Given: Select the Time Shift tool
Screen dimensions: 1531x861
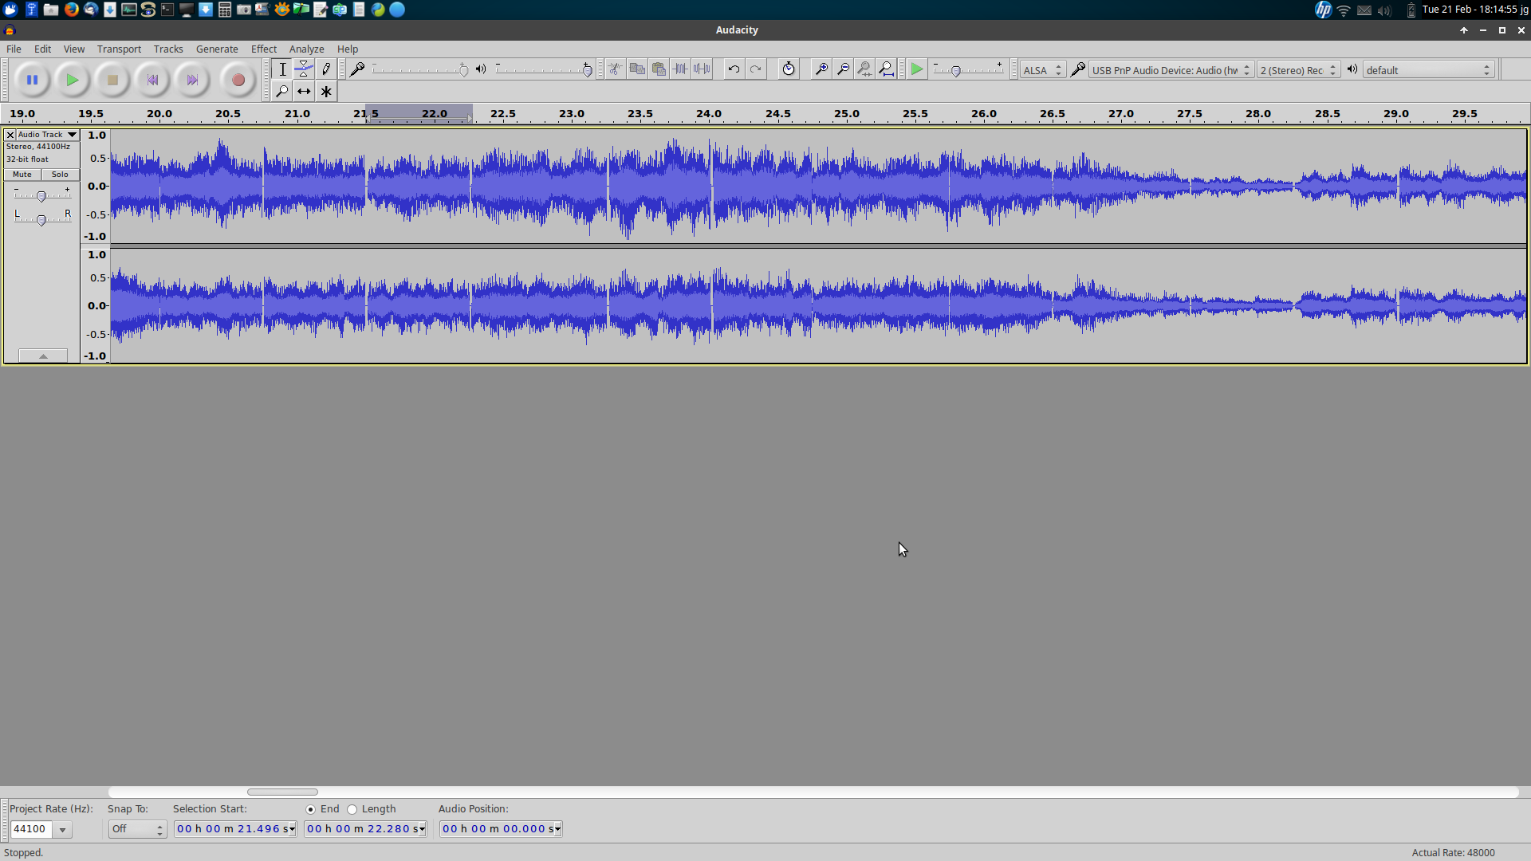Looking at the screenshot, I should click(x=304, y=92).
